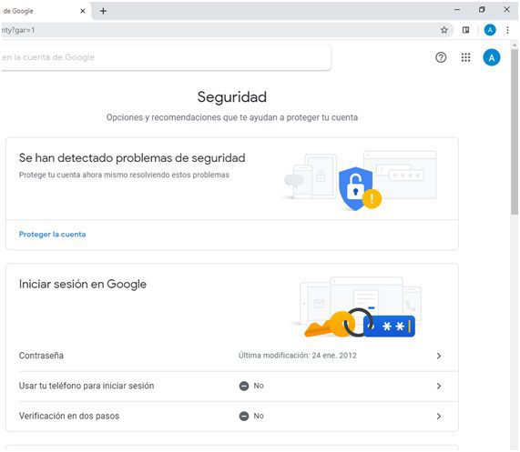520x452 pixels.
Task: Expand the Contraseña row chevron
Action: 439,356
